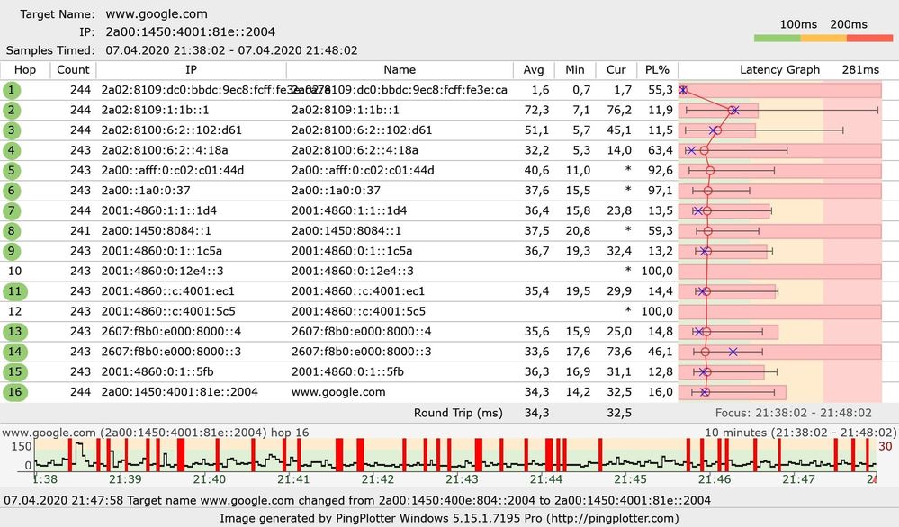Select the green hop 7 circle icon
This screenshot has width=899, height=527.
pyautogui.click(x=12, y=210)
